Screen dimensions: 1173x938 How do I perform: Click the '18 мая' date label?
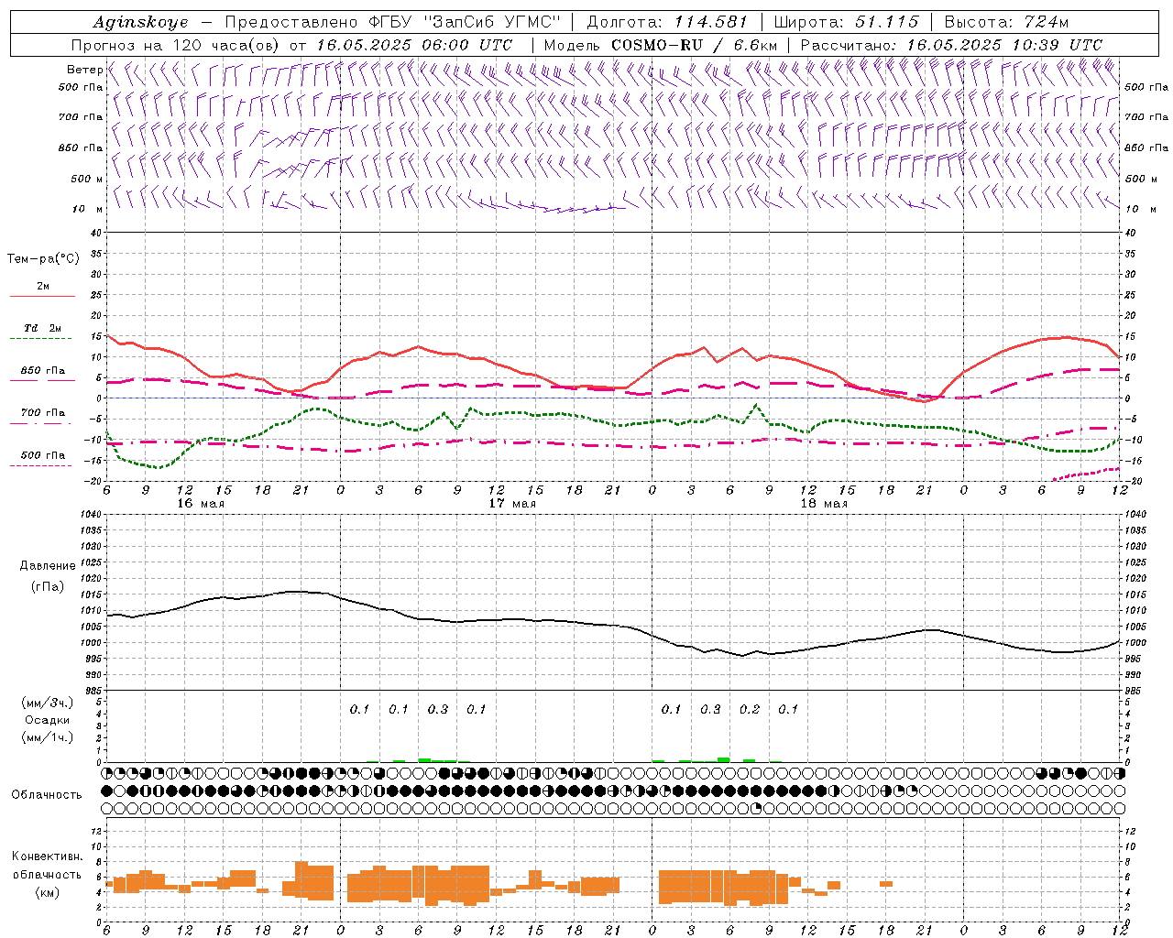pos(824,503)
